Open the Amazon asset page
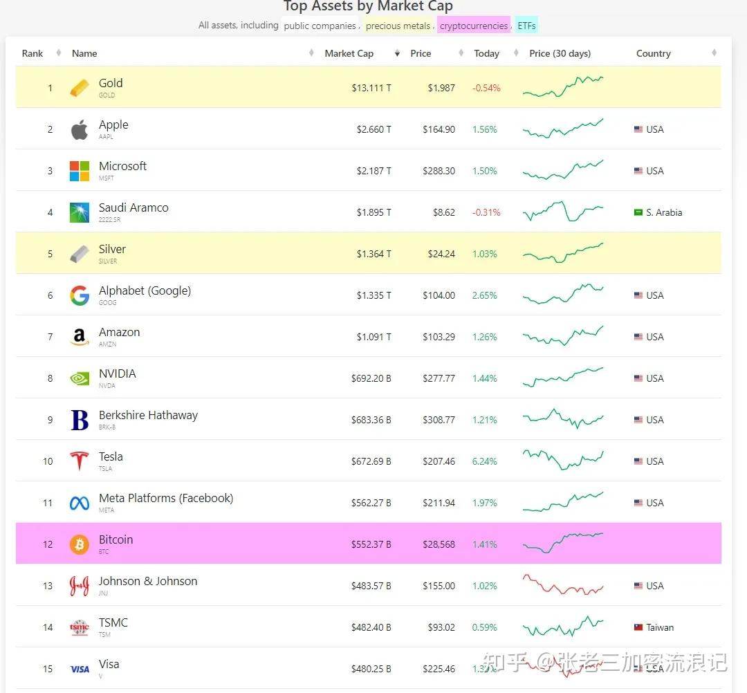The image size is (747, 693). click(119, 332)
